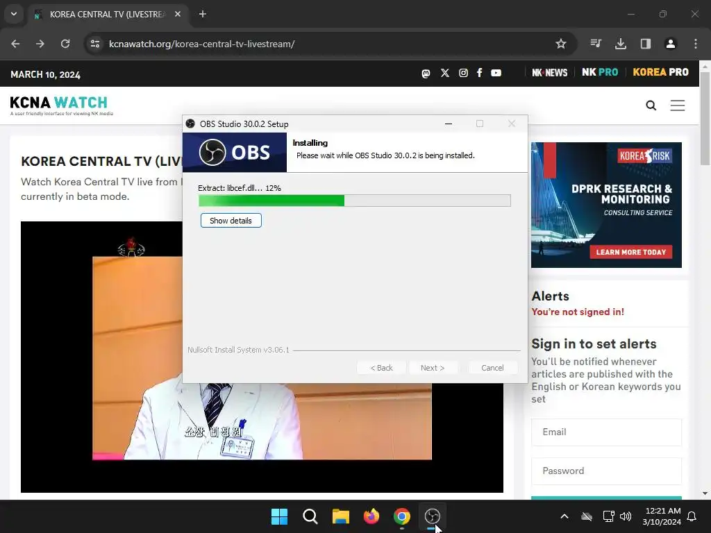Screen dimensions: 711x533
Task: Open a new browser tab with plus button
Action: (203, 14)
